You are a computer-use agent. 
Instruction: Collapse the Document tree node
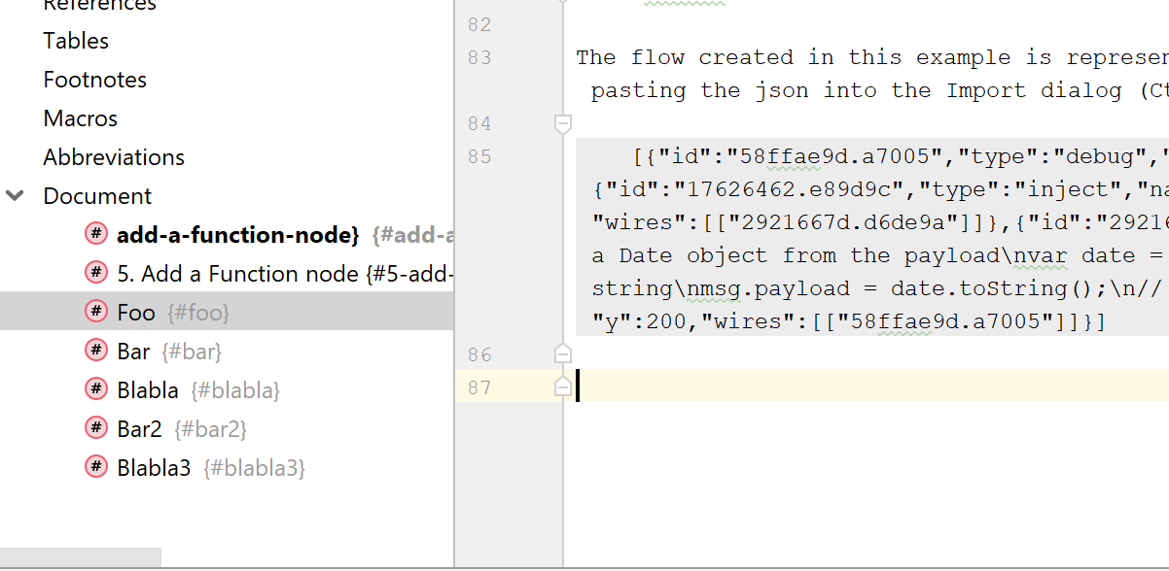pyautogui.click(x=14, y=194)
